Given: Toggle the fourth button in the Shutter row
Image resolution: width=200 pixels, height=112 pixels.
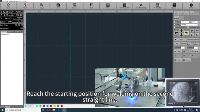Looking at the screenshot, I should tap(192, 13).
